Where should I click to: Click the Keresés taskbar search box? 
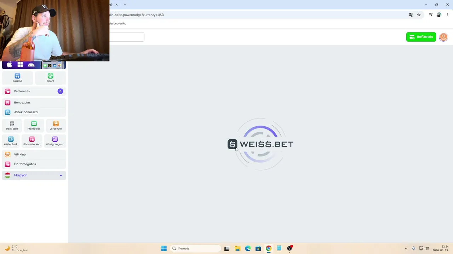[x=195, y=248]
